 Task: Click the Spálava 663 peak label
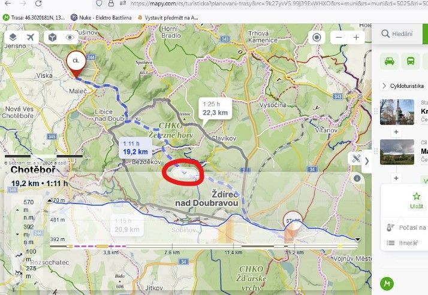144,67
